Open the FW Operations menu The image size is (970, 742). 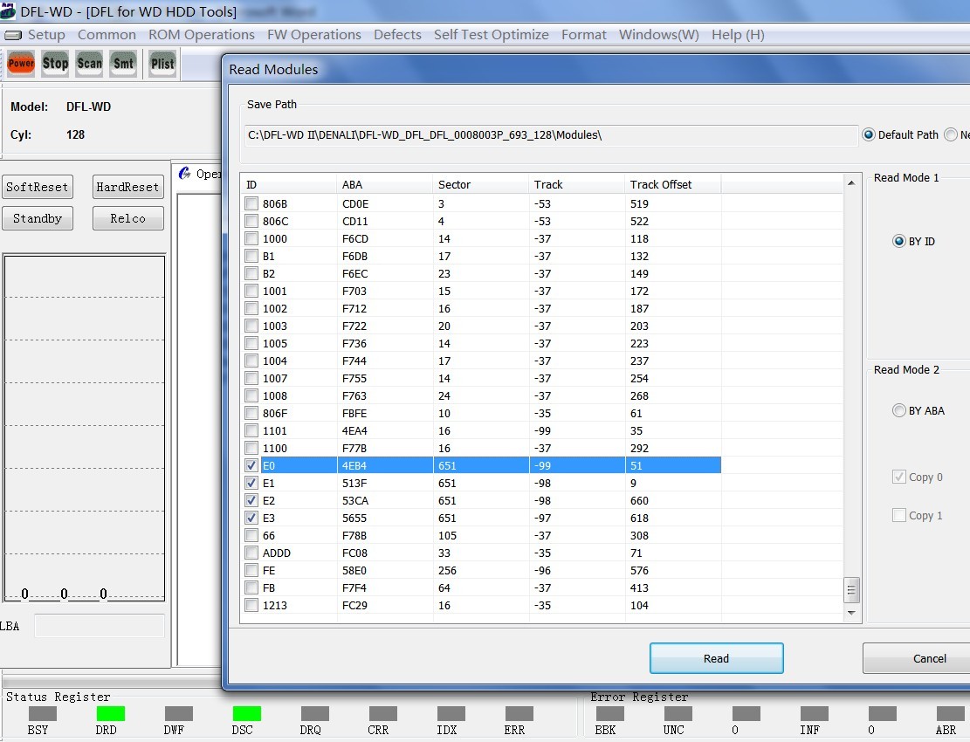pos(313,35)
